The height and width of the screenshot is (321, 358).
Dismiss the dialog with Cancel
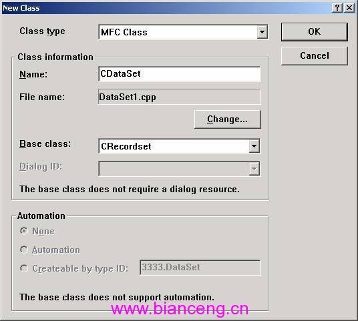click(x=315, y=56)
